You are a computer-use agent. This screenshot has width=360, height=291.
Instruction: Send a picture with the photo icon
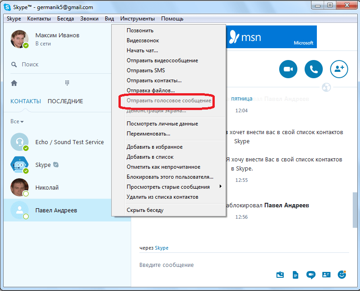[x=280, y=275]
